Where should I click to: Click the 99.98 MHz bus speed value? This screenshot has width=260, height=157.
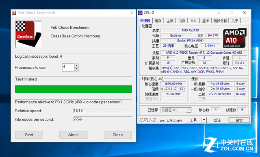[x=173, y=94]
